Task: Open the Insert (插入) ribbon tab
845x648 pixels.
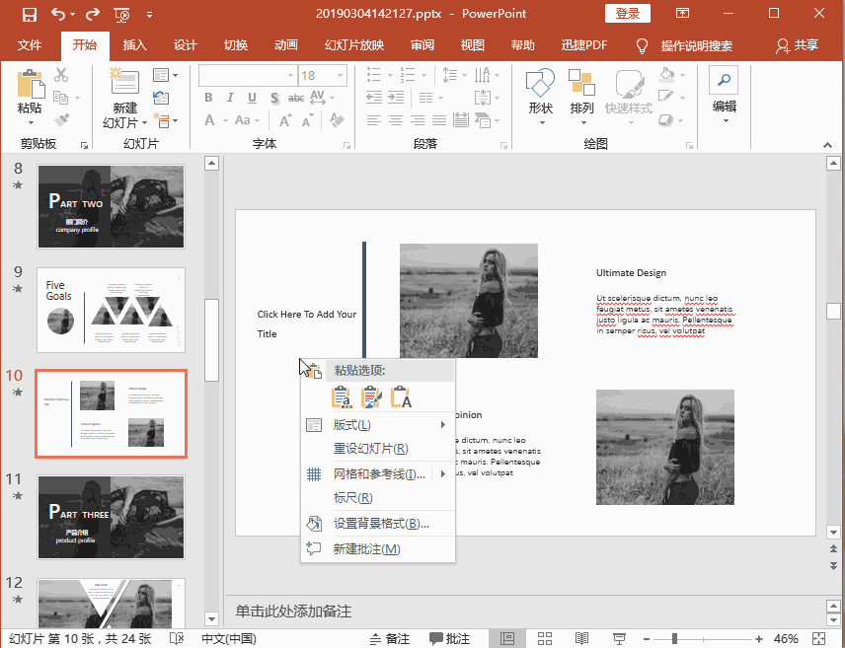Action: [x=135, y=45]
